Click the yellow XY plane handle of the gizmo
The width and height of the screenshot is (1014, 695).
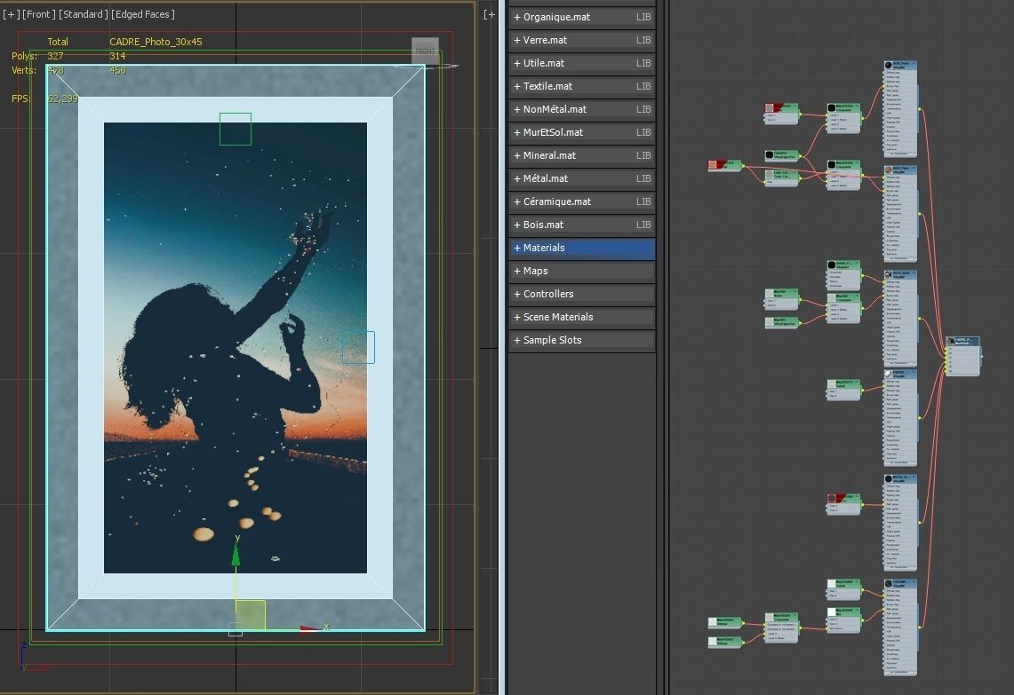pyautogui.click(x=251, y=615)
